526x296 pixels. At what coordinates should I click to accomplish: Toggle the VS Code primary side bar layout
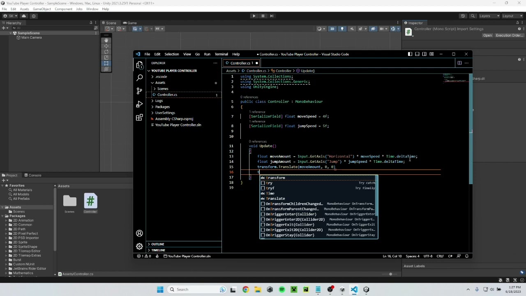[x=410, y=54]
